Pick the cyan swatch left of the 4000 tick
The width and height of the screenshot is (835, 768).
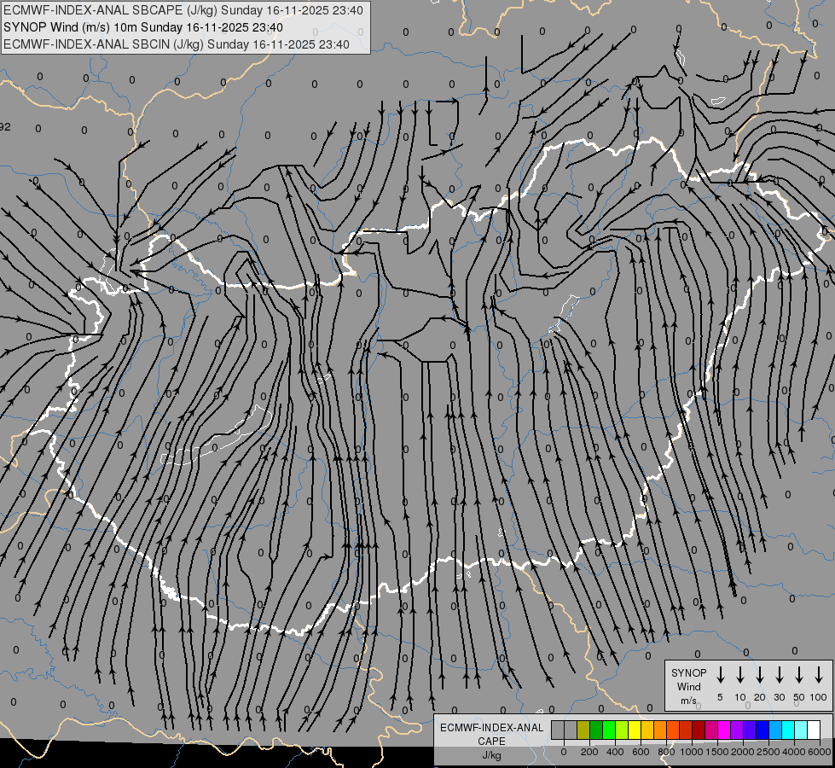tap(788, 730)
